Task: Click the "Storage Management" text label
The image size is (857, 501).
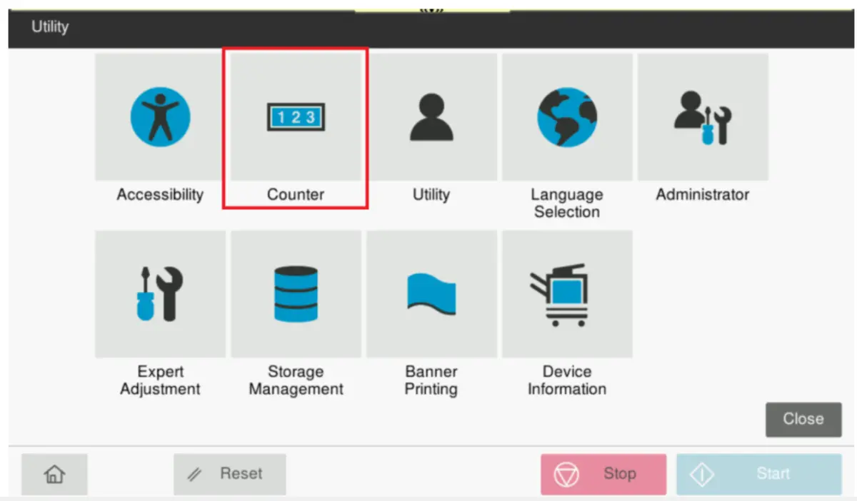Action: [296, 380]
